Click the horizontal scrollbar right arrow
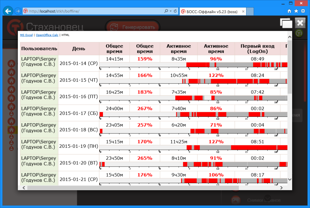Viewport: 310px width, 208px height. [281, 188]
